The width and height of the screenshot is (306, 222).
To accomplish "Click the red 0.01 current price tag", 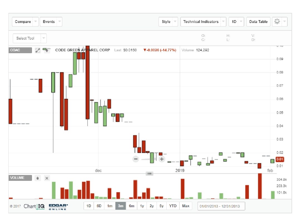I will [x=280, y=159].
